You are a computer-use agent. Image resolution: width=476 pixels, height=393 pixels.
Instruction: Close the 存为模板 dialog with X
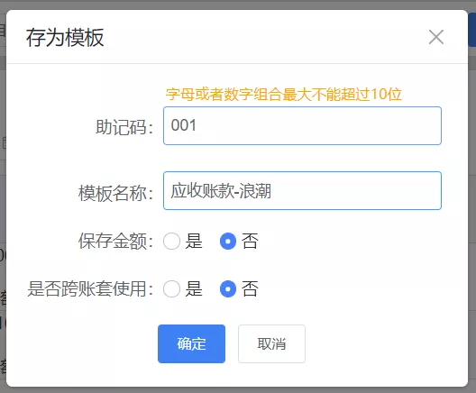tap(436, 37)
